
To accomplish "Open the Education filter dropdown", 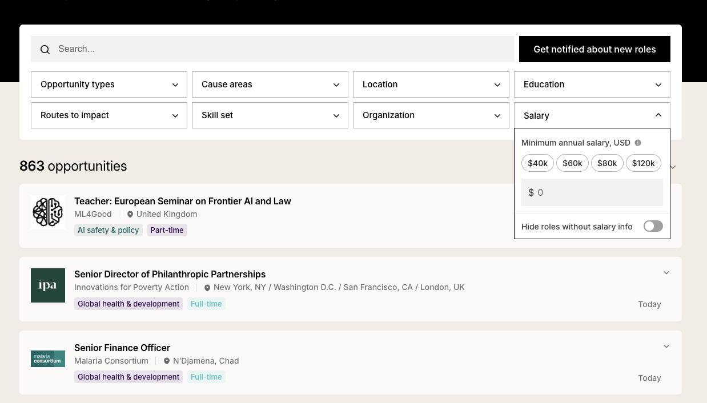I will tap(592, 84).
